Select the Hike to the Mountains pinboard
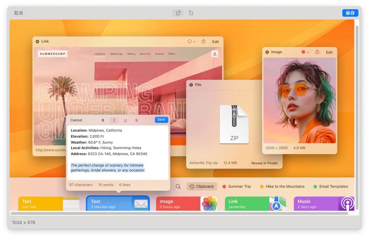Image resolution: width=369 pixels, height=238 pixels. pyautogui.click(x=282, y=187)
